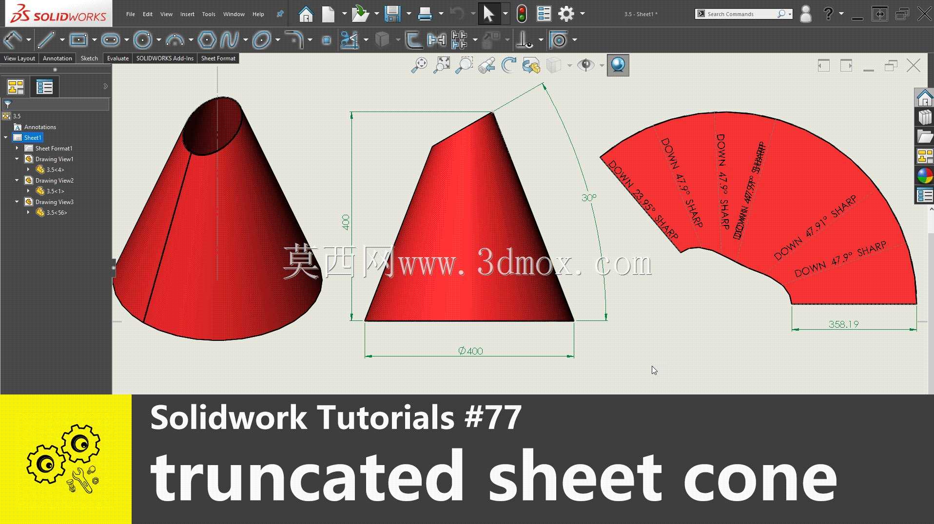The height and width of the screenshot is (524, 934).
Task: Select the Centerpoint Arc tool
Action: click(175, 40)
